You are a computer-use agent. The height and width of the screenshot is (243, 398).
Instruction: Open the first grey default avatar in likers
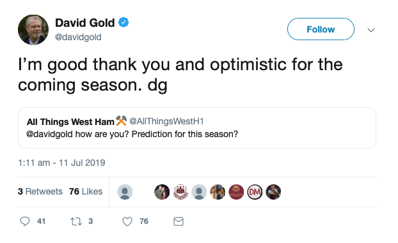(x=125, y=192)
